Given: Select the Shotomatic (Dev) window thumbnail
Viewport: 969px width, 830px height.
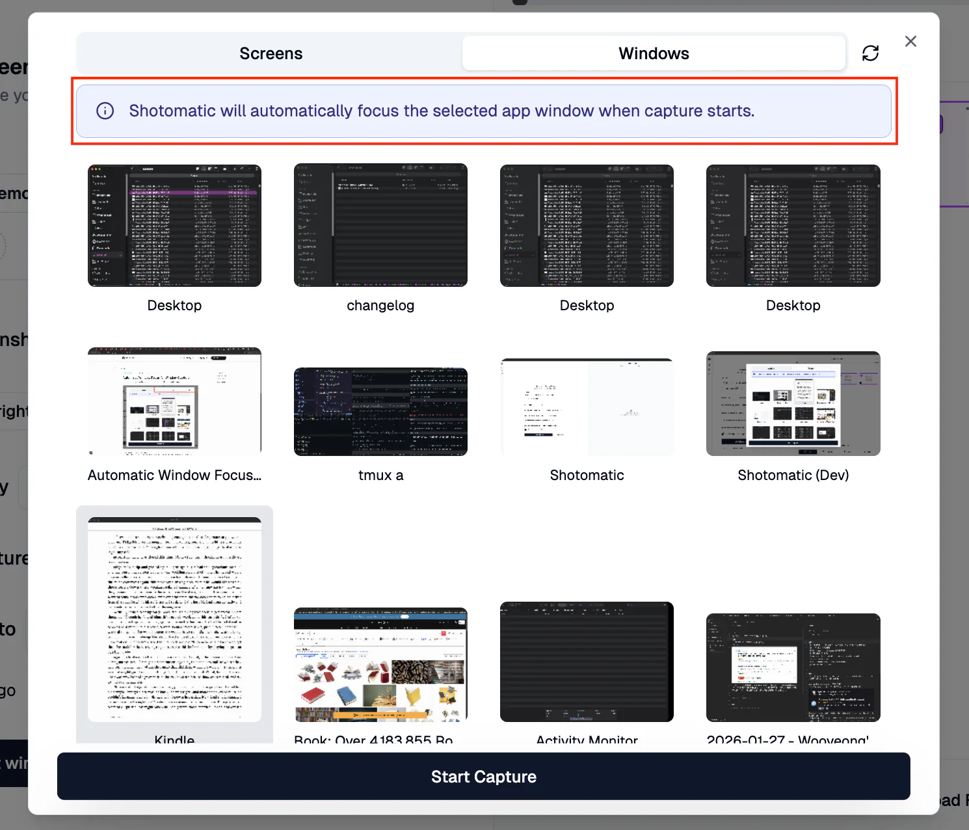Looking at the screenshot, I should 793,403.
